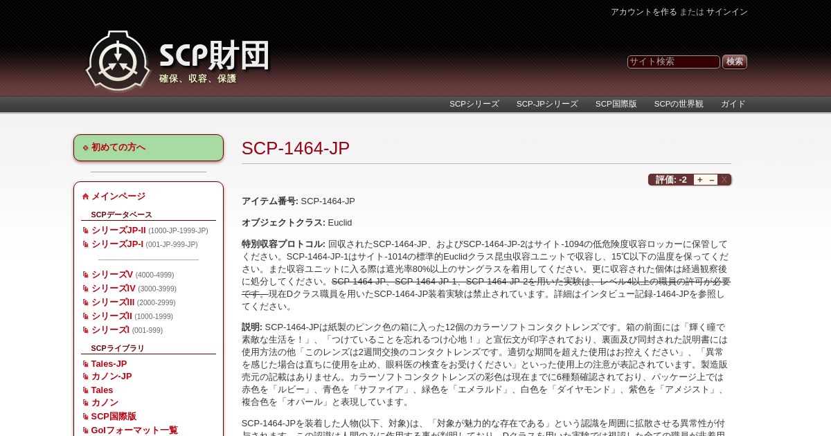The width and height of the screenshot is (831, 436).
Task: Click サインイン link
Action: [727, 12]
